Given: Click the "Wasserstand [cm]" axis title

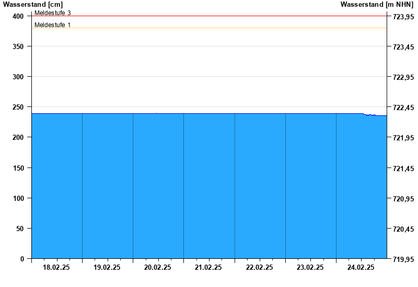Looking at the screenshot, I should 32,4.
